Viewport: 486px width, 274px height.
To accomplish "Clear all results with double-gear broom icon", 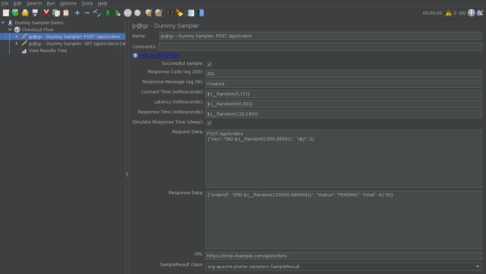I will [x=159, y=13].
